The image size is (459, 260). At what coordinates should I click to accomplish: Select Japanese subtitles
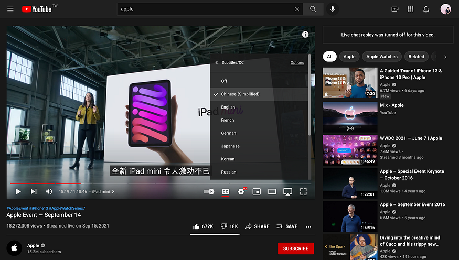[x=259, y=146]
